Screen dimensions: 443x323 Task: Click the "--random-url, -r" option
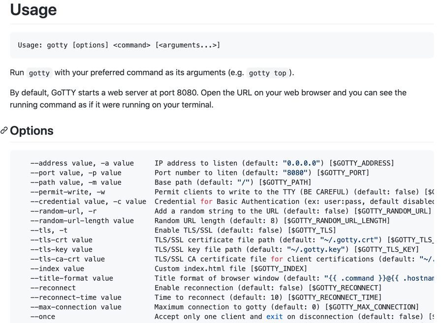pyautogui.click(x=63, y=211)
